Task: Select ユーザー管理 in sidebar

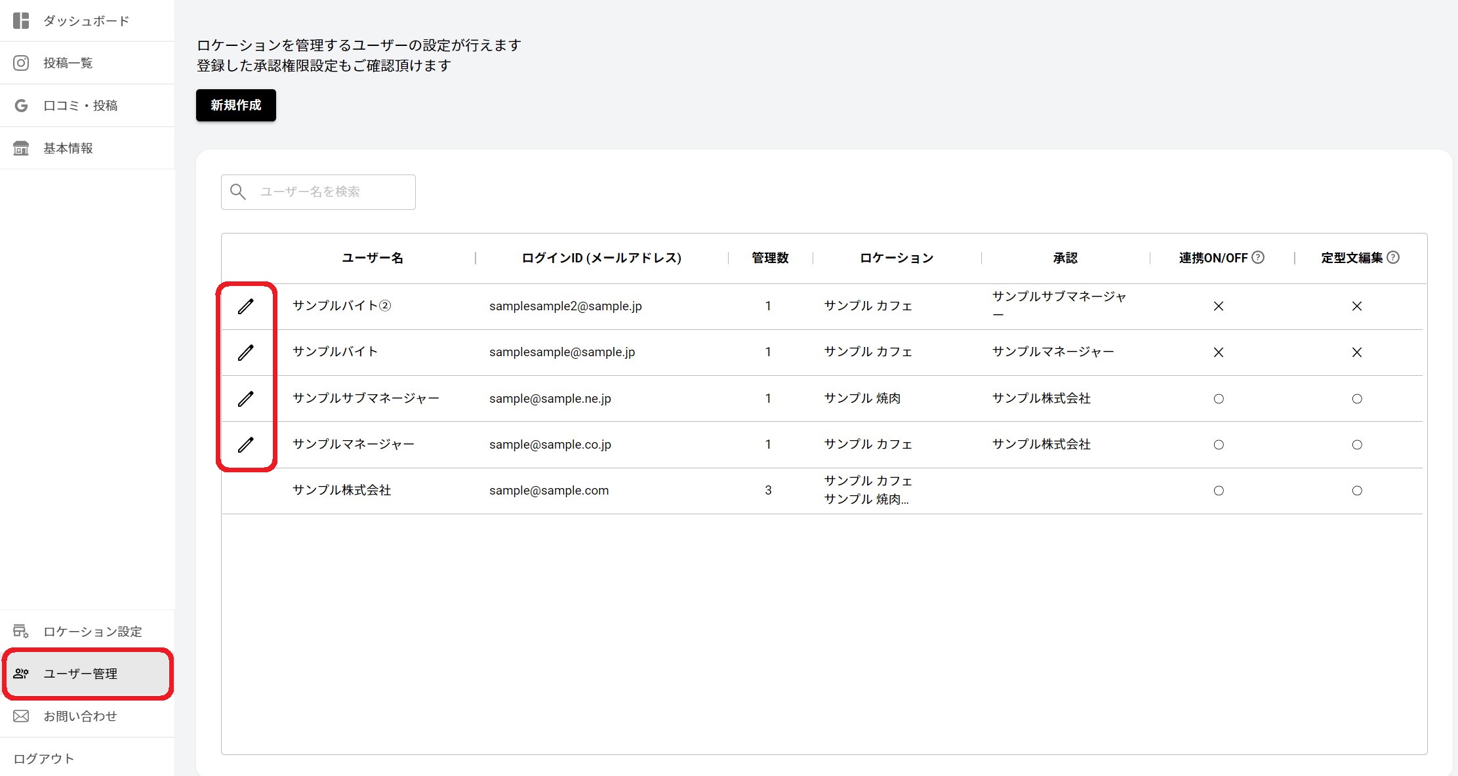Action: [x=80, y=674]
